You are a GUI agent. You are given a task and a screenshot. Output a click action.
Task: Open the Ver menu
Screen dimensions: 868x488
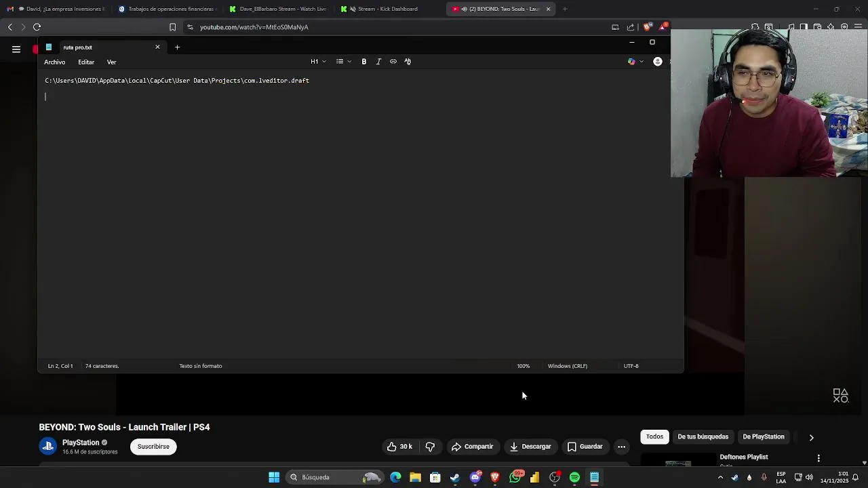[x=111, y=62]
